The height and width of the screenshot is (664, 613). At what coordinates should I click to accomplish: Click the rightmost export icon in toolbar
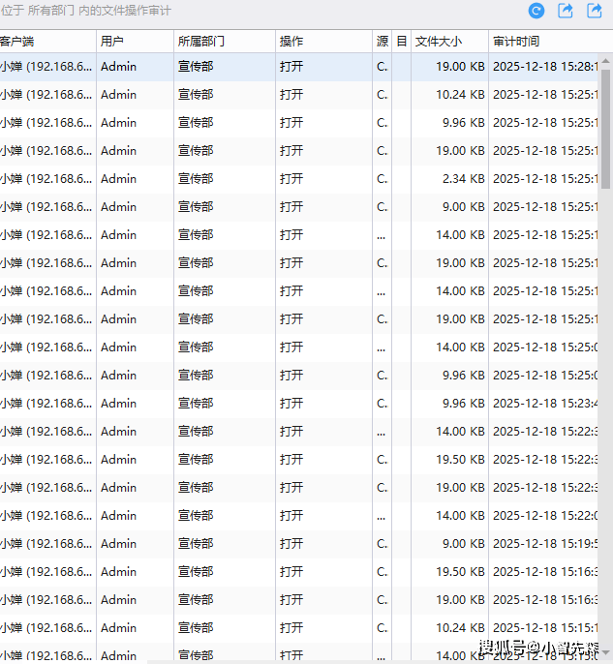[595, 12]
